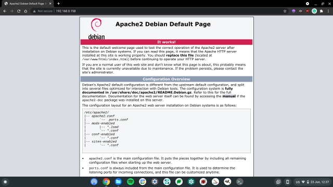Image resolution: width=333 pixels, height=187 pixels.
Task: Launch Spotify from the shelf
Action: (131, 182)
